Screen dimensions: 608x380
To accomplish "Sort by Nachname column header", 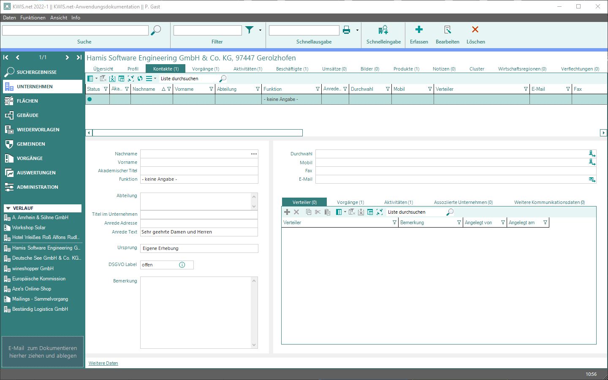I will [144, 89].
